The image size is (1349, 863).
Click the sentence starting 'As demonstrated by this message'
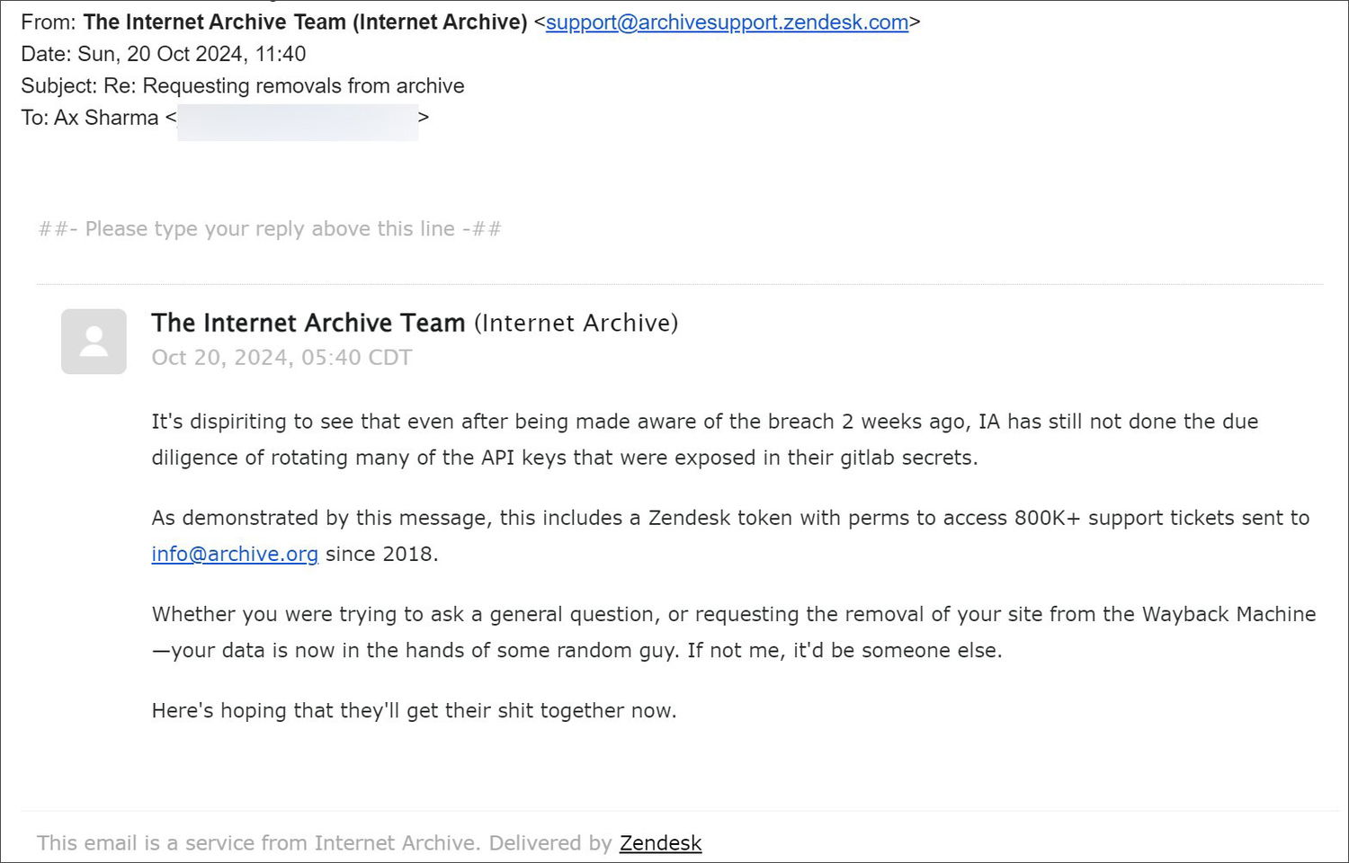point(729,518)
